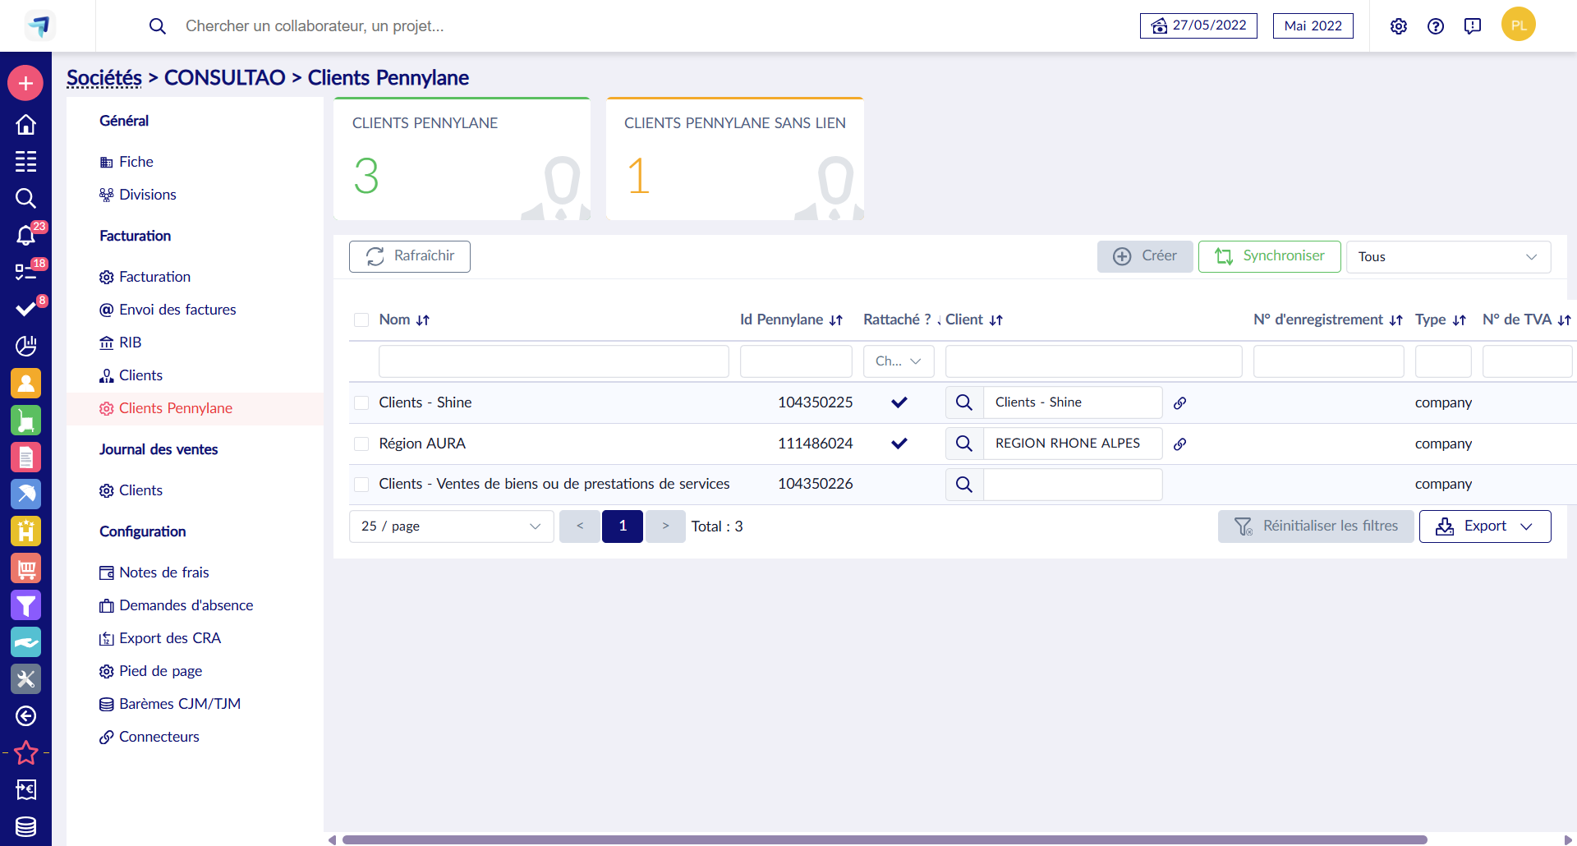This screenshot has height=846, width=1577.
Task: Open the Rattaché filter dropdown
Action: coord(899,361)
